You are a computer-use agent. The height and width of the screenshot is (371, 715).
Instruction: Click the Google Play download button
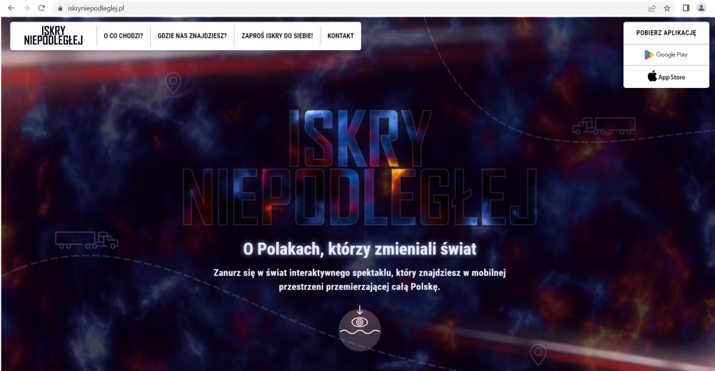tap(666, 54)
